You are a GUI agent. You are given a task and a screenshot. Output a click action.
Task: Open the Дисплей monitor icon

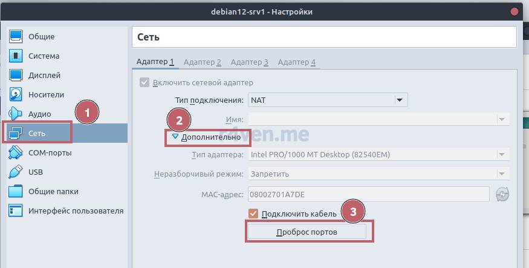coord(16,76)
